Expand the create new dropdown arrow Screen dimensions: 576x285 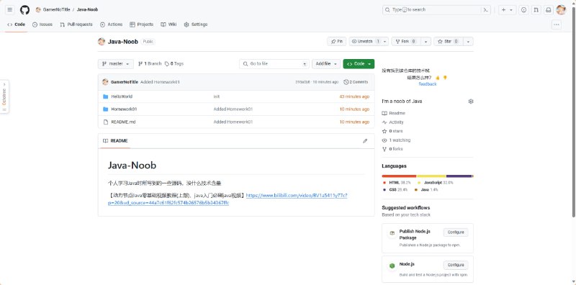(512, 10)
